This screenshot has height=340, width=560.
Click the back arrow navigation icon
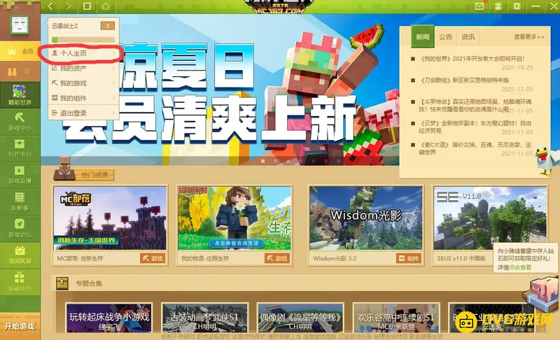tap(51, 6)
